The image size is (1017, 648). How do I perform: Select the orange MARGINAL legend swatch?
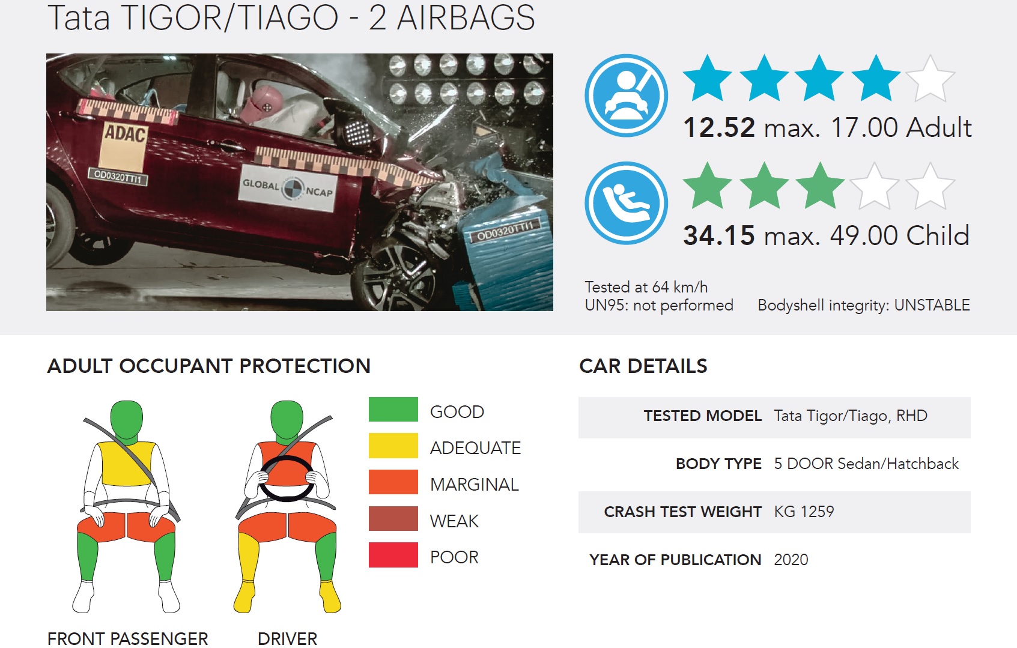[393, 482]
